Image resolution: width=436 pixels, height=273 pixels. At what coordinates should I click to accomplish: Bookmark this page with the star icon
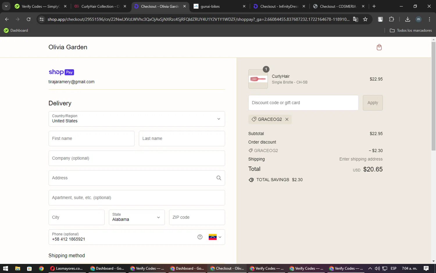[x=365, y=19]
